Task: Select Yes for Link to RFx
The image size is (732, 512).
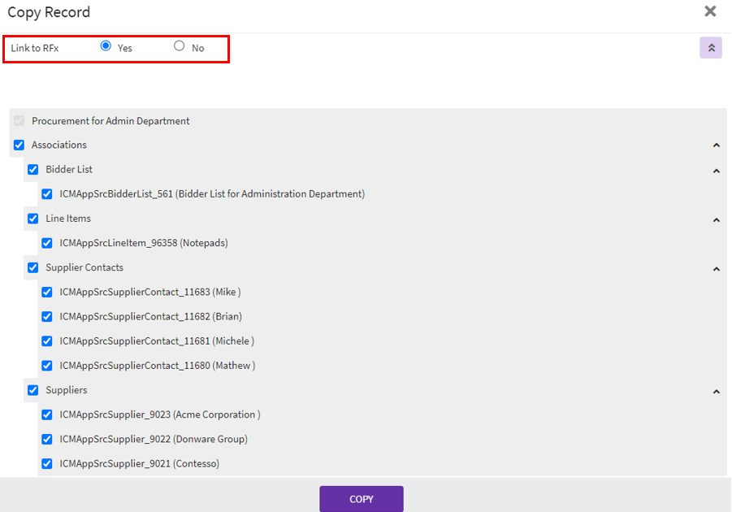Action: point(106,46)
